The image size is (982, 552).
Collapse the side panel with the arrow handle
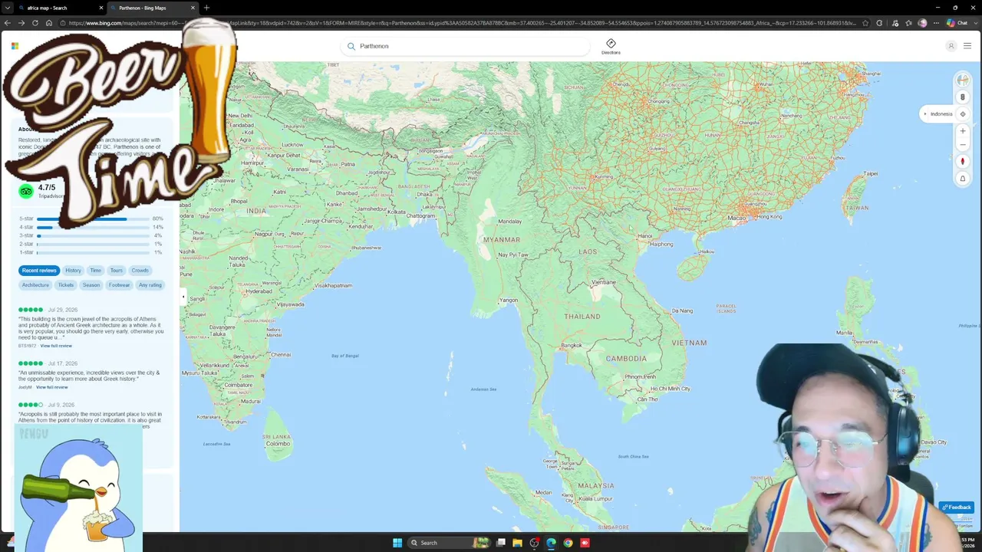[x=183, y=297]
